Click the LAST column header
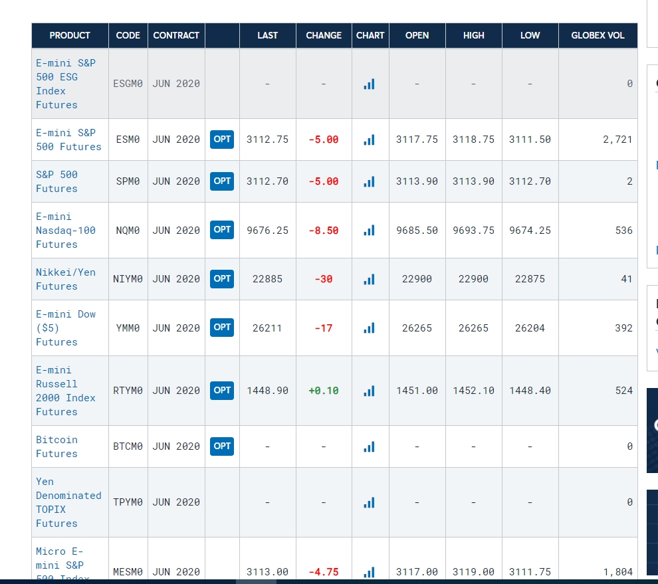658x584 pixels. 268,36
